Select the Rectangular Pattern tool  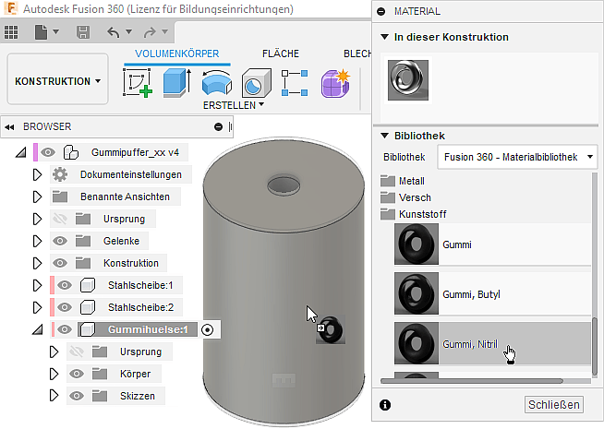pos(295,82)
